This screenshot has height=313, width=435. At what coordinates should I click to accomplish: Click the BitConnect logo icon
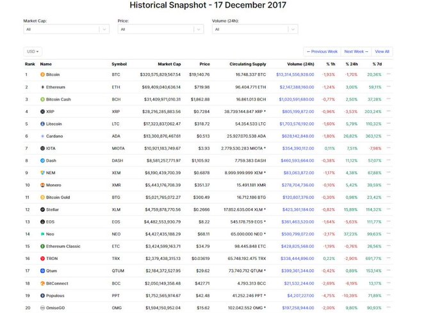42,284
